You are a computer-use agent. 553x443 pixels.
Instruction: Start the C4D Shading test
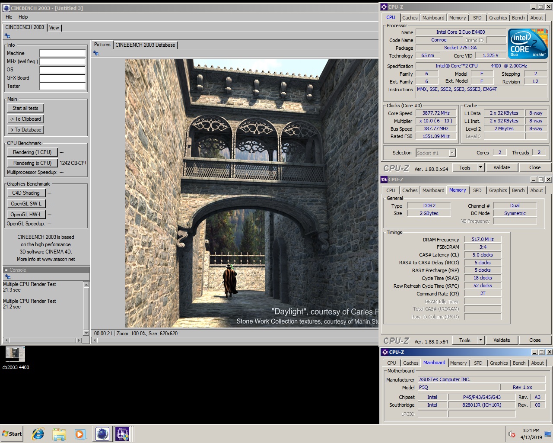25,193
